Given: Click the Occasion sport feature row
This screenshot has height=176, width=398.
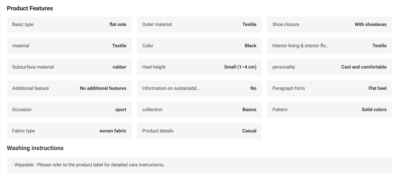Looking at the screenshot, I should tap(69, 110).
